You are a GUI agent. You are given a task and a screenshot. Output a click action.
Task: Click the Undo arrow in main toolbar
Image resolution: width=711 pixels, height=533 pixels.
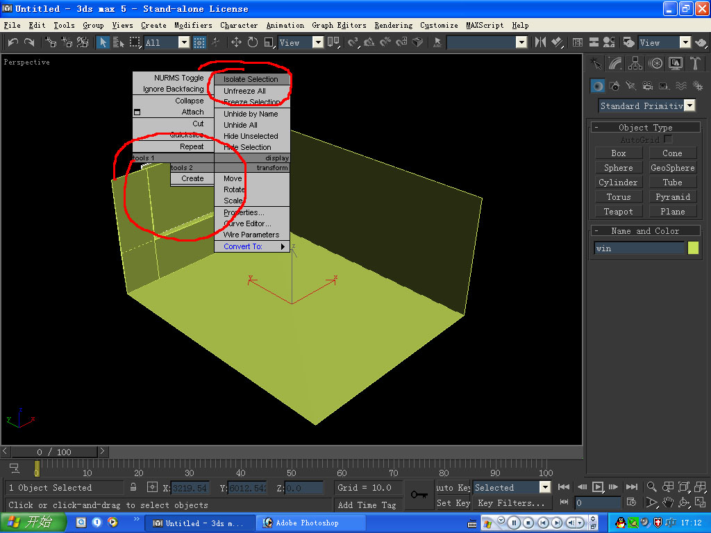pos(12,42)
